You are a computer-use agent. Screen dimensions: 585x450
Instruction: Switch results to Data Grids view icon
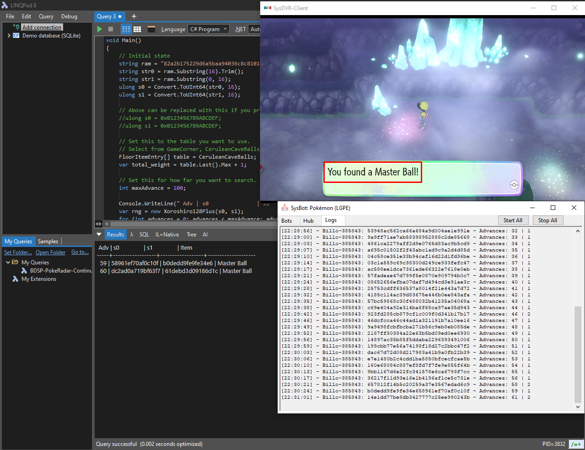tap(137, 29)
